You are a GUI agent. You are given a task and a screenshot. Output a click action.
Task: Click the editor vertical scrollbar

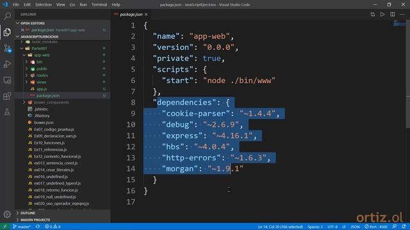[x=408, y=74]
